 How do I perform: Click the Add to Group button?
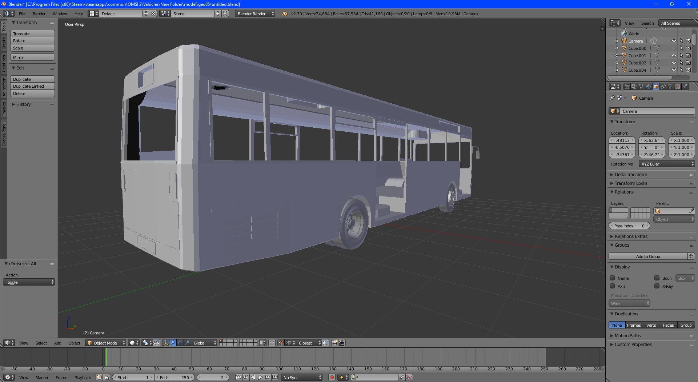point(648,256)
